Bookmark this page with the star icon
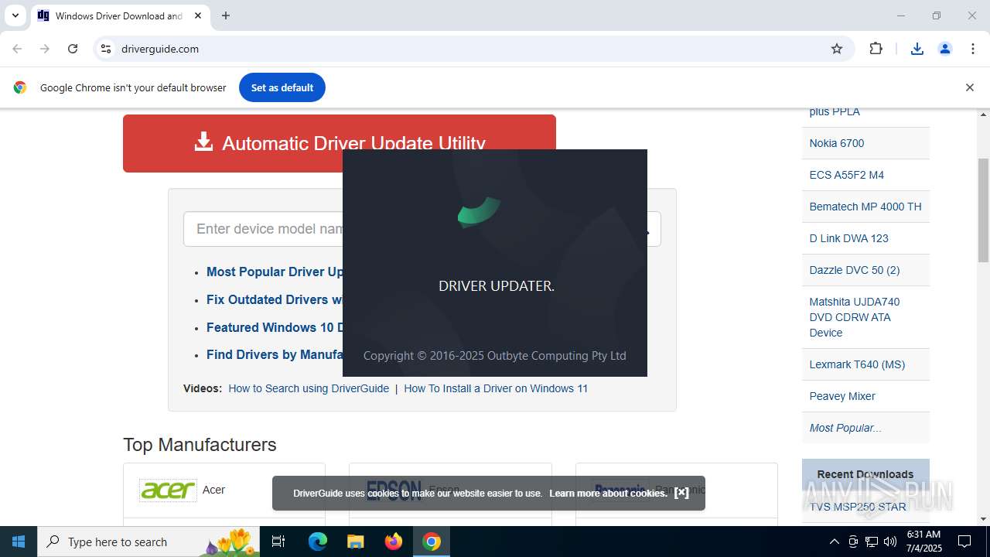990x557 pixels. click(837, 49)
